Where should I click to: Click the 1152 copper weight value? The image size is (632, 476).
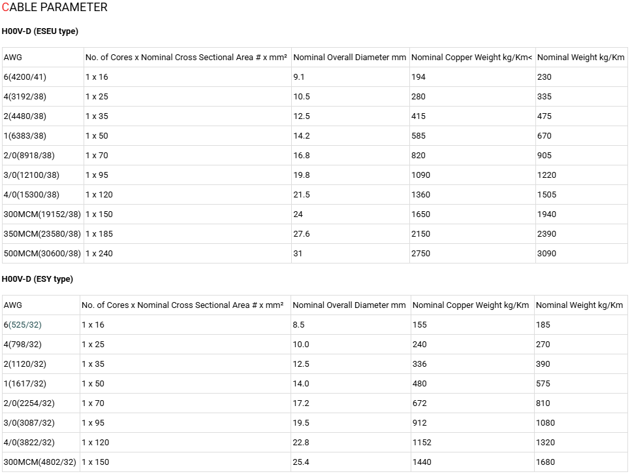[x=422, y=443]
